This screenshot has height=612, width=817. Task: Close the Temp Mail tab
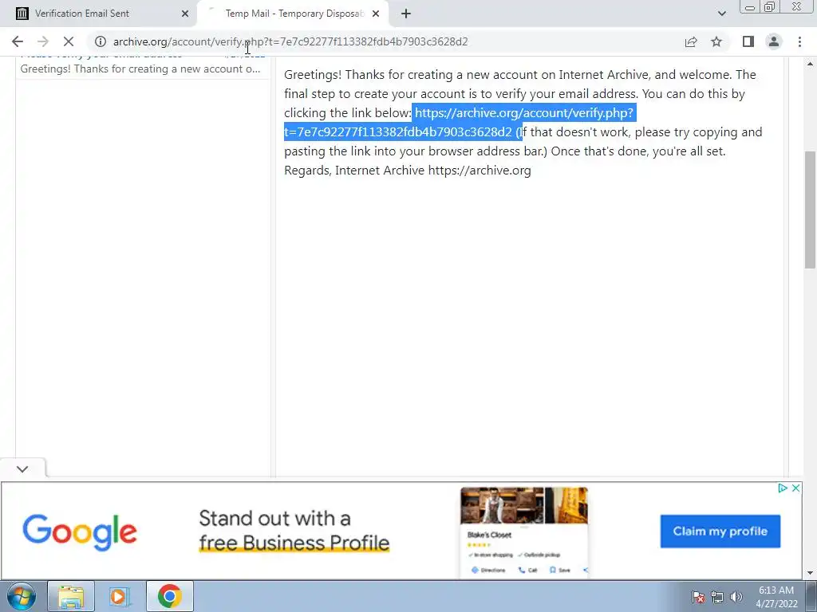click(x=376, y=14)
